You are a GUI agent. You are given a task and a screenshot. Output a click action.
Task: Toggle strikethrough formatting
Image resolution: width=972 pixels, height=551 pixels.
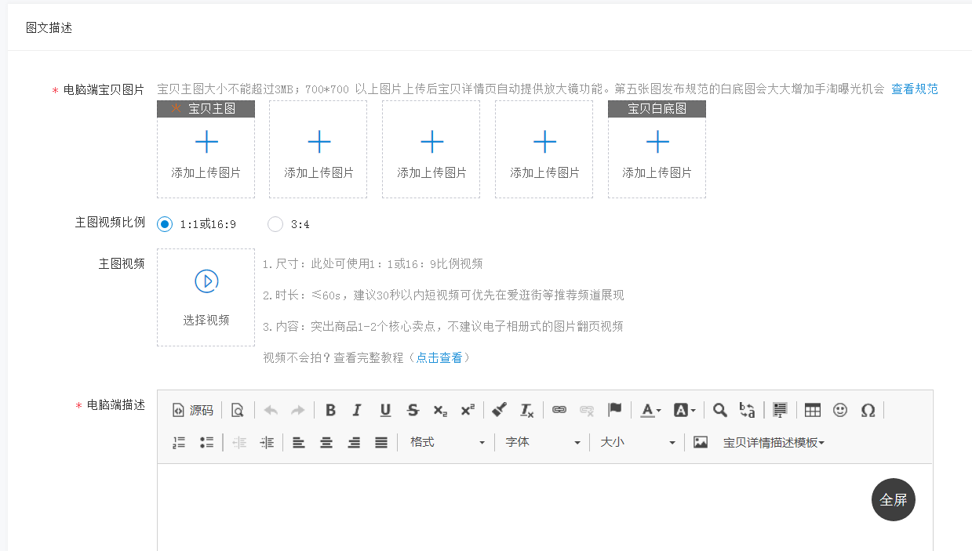click(413, 410)
